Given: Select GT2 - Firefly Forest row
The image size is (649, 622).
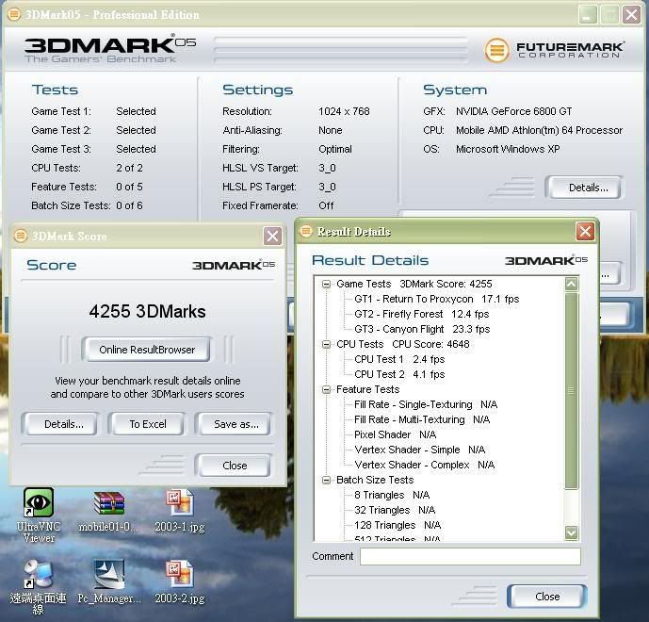Looking at the screenshot, I should [x=421, y=314].
